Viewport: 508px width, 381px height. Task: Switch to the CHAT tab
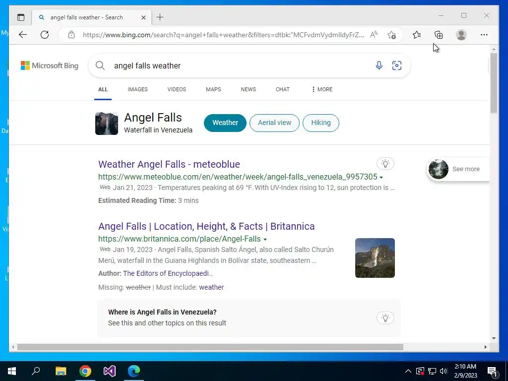[x=282, y=89]
